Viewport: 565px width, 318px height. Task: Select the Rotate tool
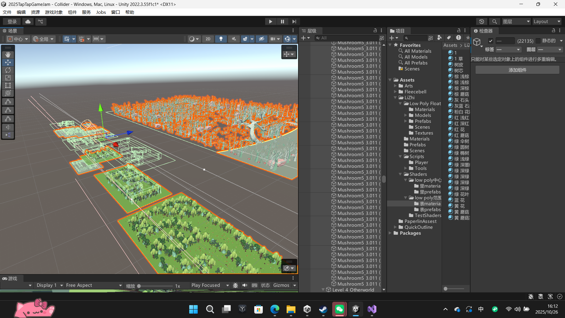click(x=8, y=70)
